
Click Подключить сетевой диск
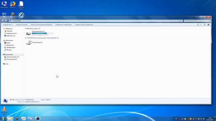coord(63,25)
